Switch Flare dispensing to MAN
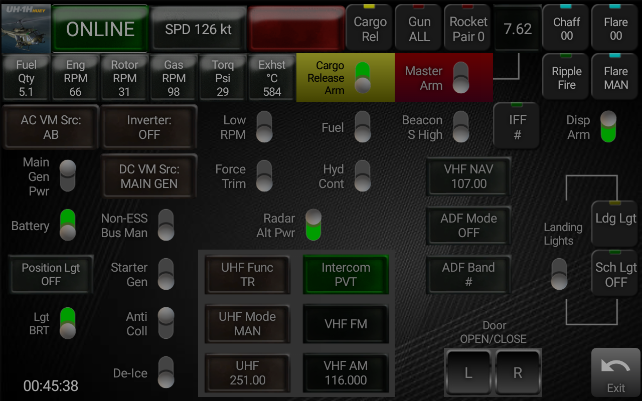 point(615,77)
